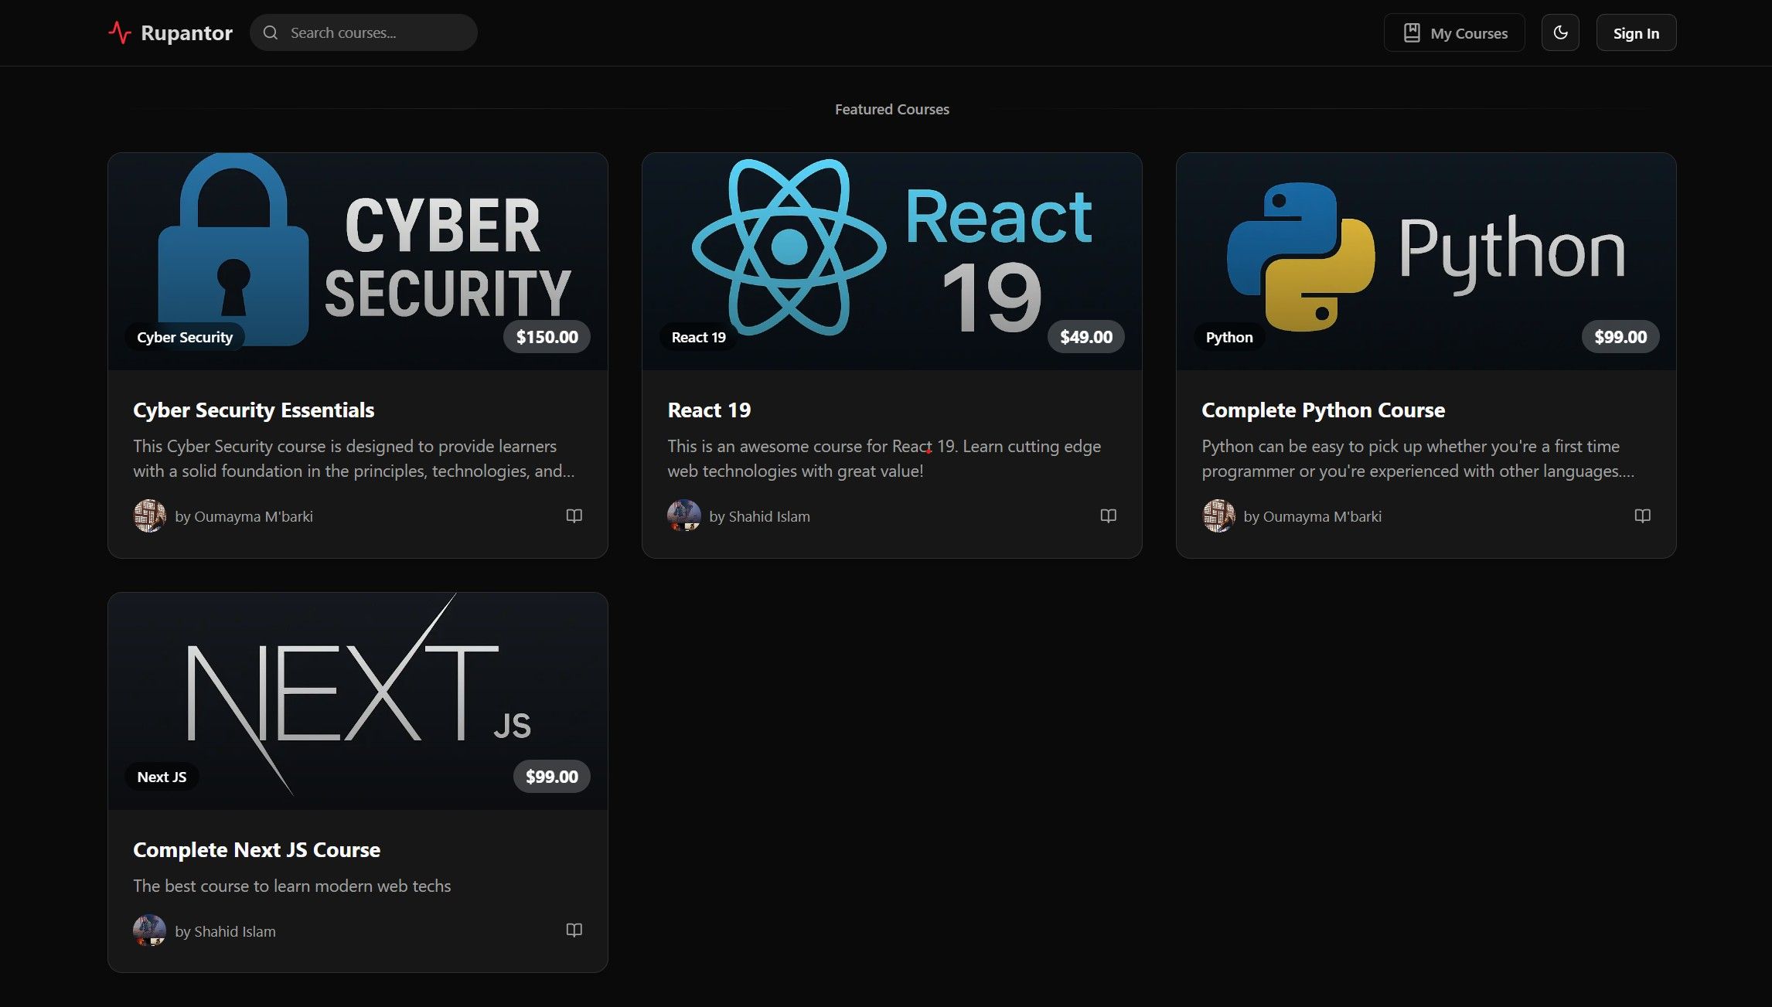Image resolution: width=1772 pixels, height=1007 pixels.
Task: Click the $150.00 price badge
Action: 547,337
